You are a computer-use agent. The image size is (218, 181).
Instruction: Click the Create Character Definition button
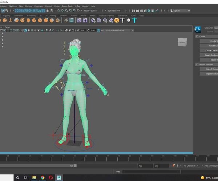209,50
